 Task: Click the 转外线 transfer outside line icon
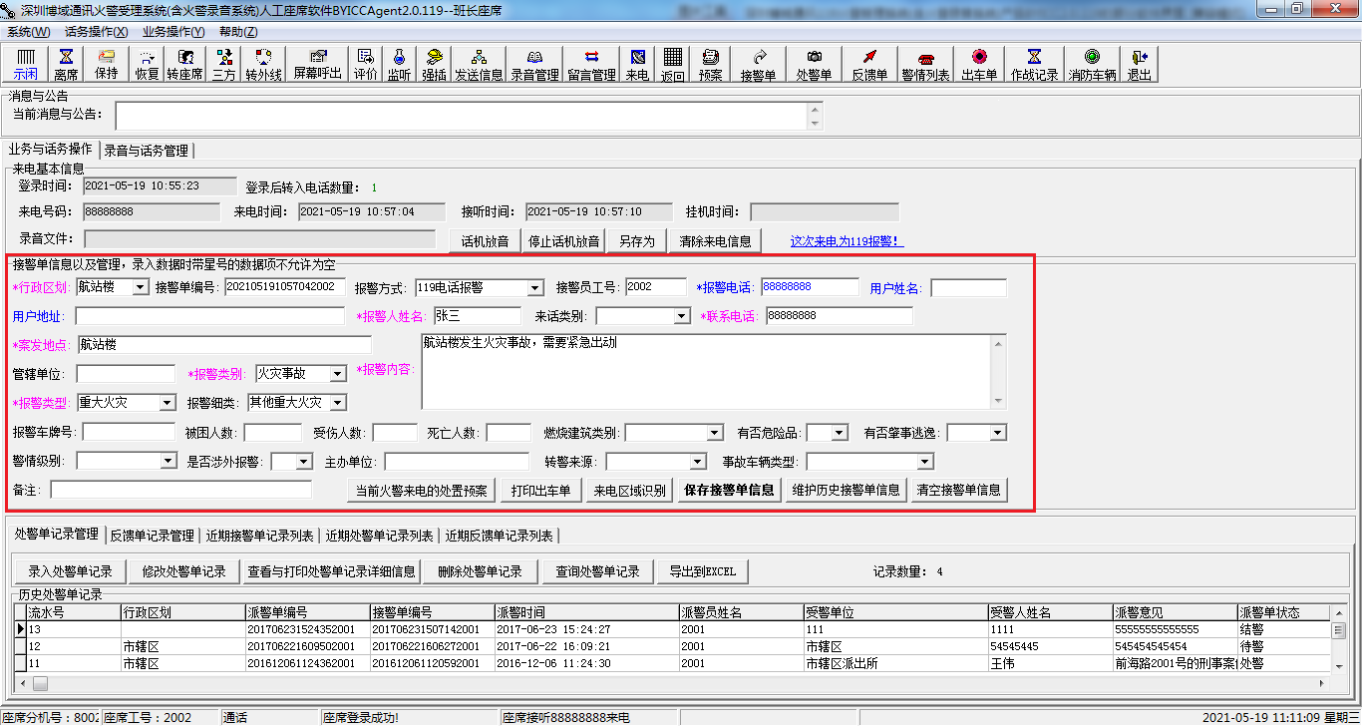[x=264, y=65]
